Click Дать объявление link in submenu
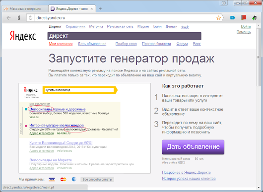263x192 pixels. point(92,44)
